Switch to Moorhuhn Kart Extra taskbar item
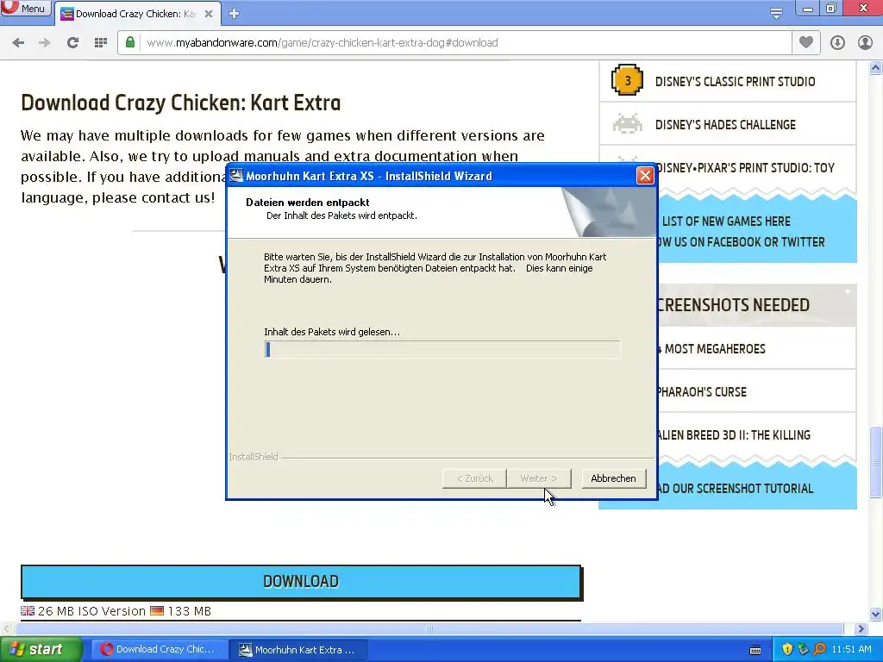Image resolution: width=883 pixels, height=662 pixels. pyautogui.click(x=299, y=650)
